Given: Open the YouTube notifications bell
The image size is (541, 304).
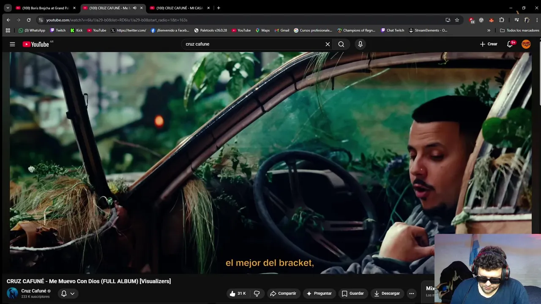Looking at the screenshot, I should 510,44.
